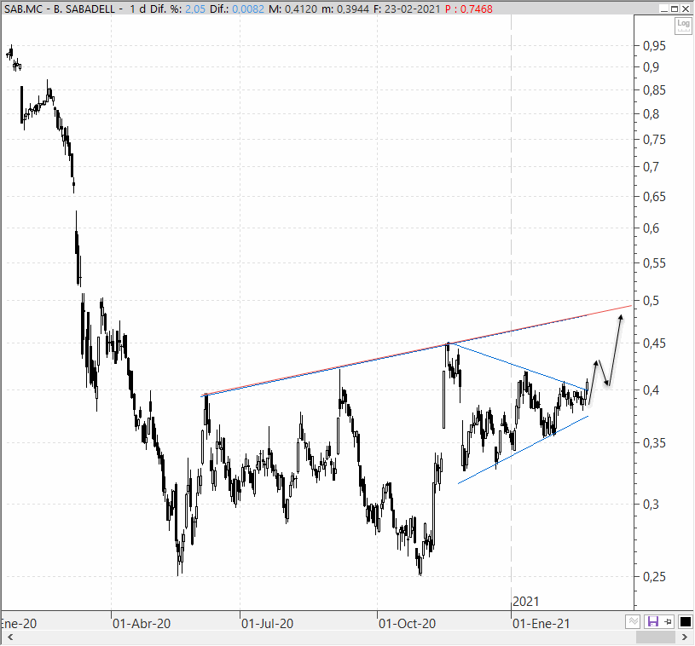The width and height of the screenshot is (695, 646).
Task: Click the date F: 23-02-2021
Action: (x=407, y=9)
